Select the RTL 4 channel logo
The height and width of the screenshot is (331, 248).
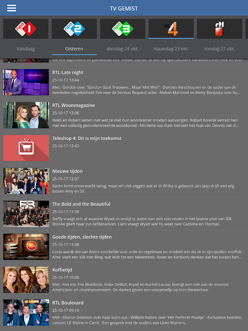coord(171,29)
